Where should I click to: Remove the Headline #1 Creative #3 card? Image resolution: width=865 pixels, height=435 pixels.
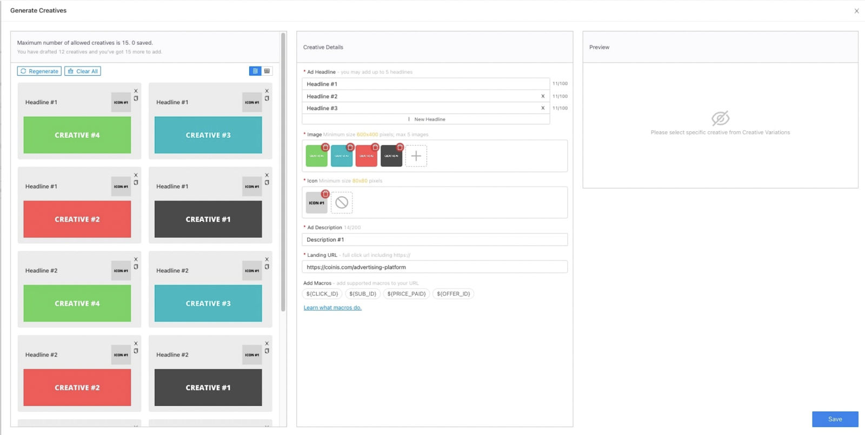267,91
